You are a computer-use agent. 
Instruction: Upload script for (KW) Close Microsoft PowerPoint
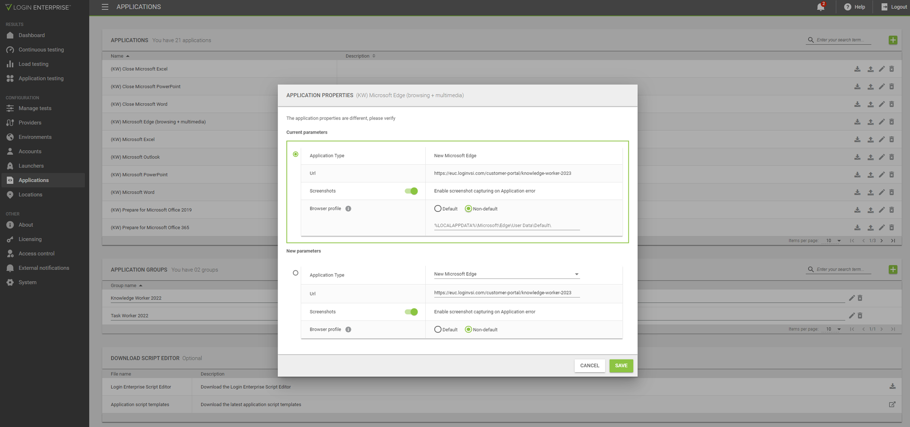[870, 87]
